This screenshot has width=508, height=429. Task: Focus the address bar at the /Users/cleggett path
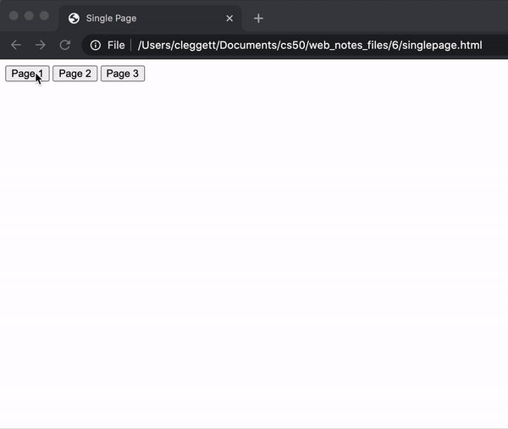186,45
